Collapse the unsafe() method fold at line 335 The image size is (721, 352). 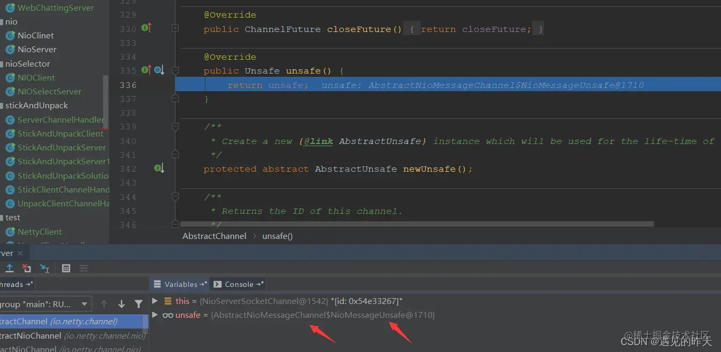click(x=175, y=70)
